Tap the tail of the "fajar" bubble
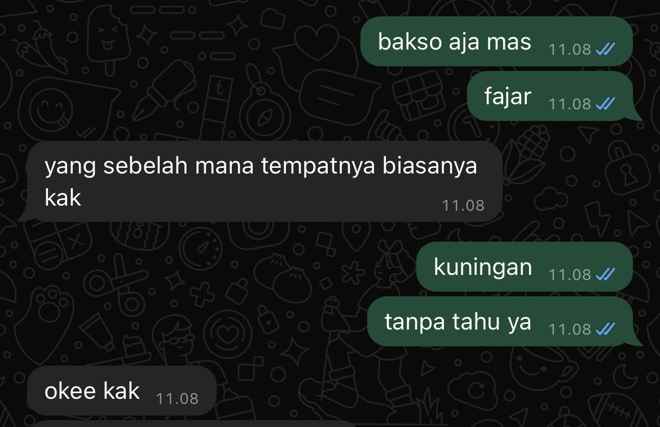The width and height of the screenshot is (660, 427). coord(636,115)
